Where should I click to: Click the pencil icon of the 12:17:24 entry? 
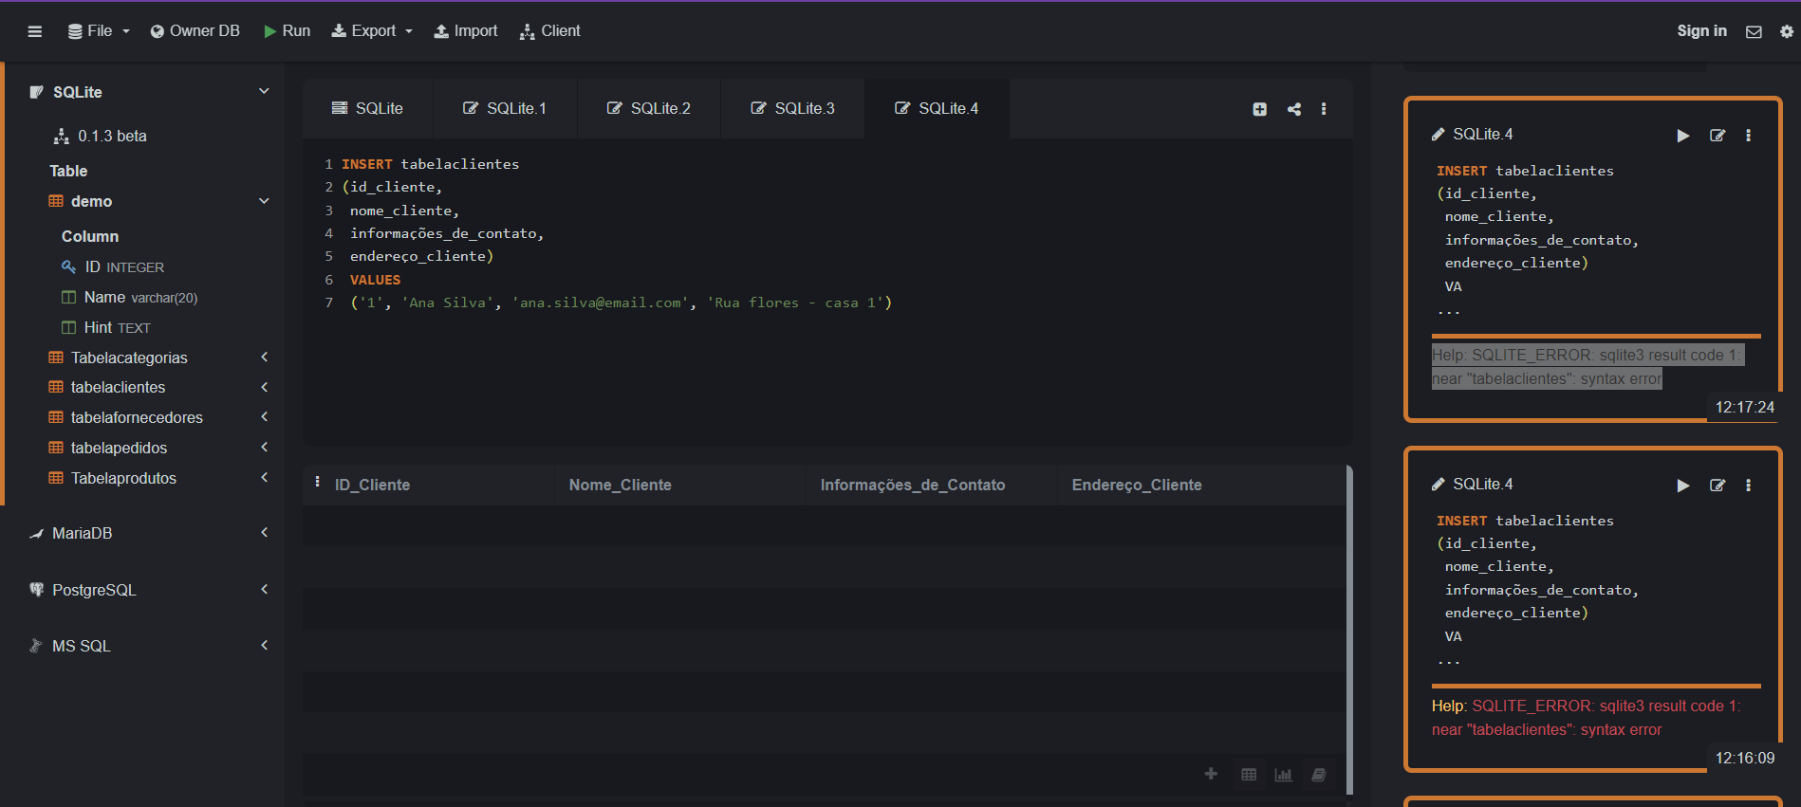coord(1439,135)
